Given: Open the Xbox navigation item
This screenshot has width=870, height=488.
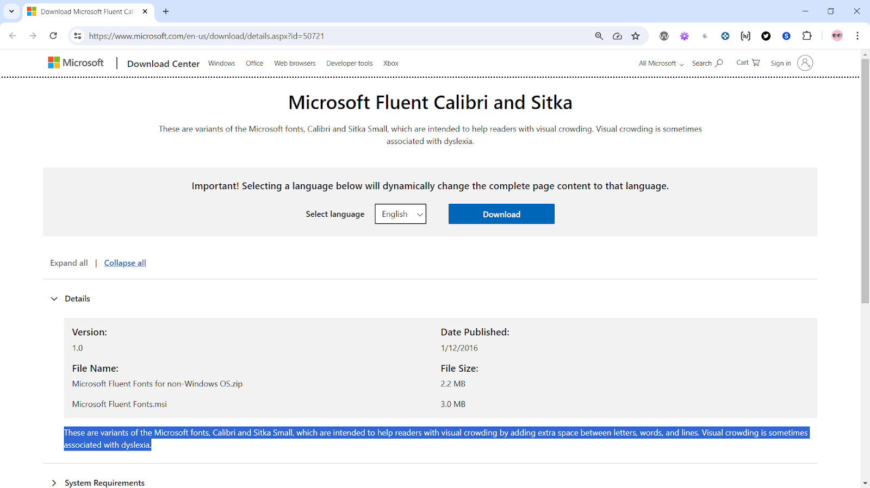Looking at the screenshot, I should click(391, 63).
